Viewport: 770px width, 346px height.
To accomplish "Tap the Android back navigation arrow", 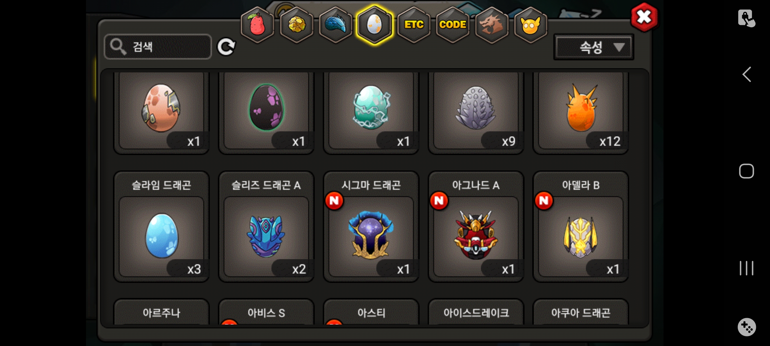I will click(747, 75).
